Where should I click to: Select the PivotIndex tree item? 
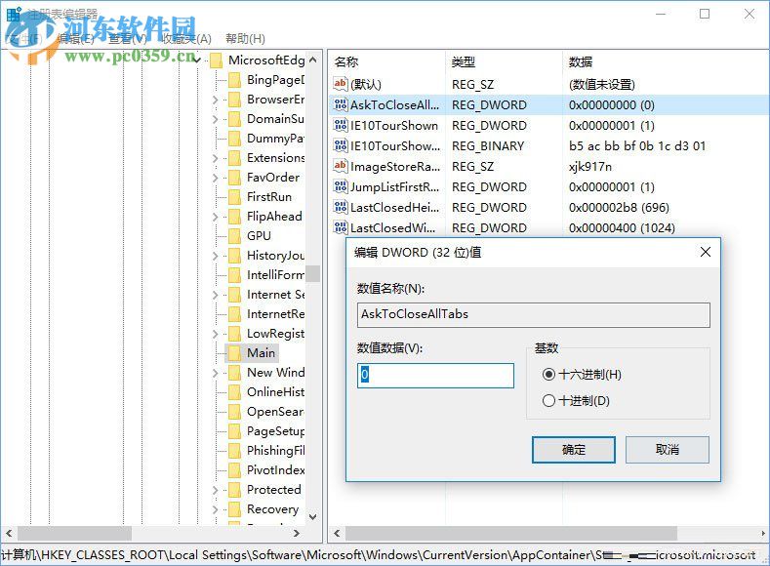275,469
